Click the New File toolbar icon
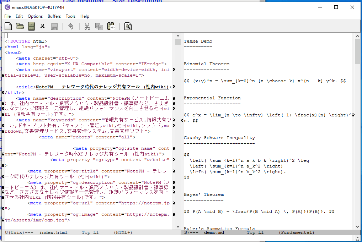The image size is (362, 242). tap(8, 26)
